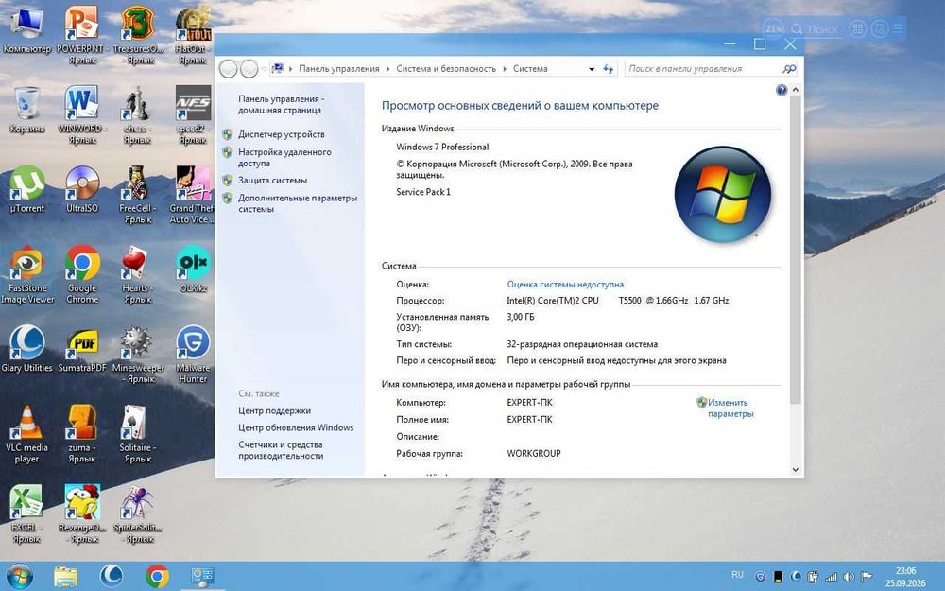
Task: Click the RU language indicator
Action: coord(737,575)
